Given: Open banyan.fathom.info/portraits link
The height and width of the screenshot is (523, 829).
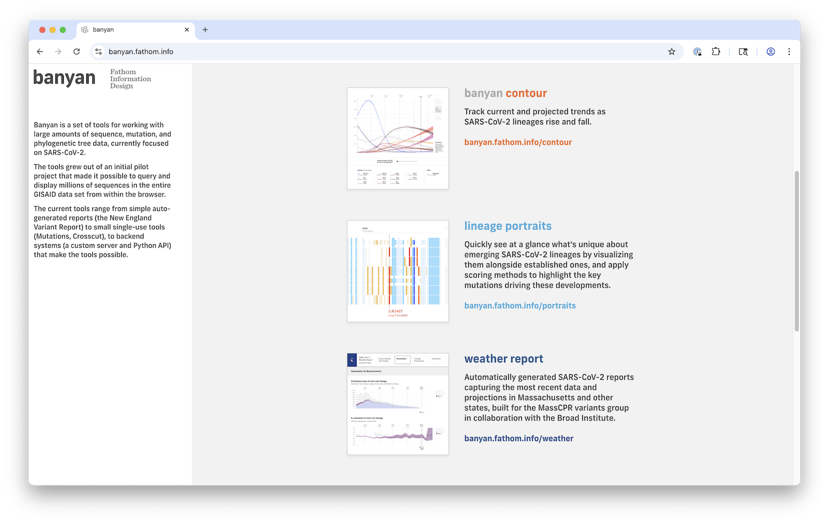Looking at the screenshot, I should point(520,306).
